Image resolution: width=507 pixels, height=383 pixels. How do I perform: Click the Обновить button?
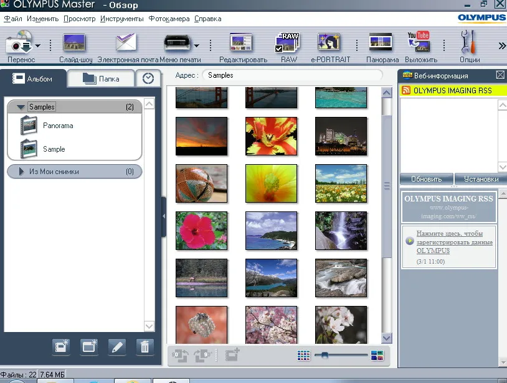tap(426, 179)
